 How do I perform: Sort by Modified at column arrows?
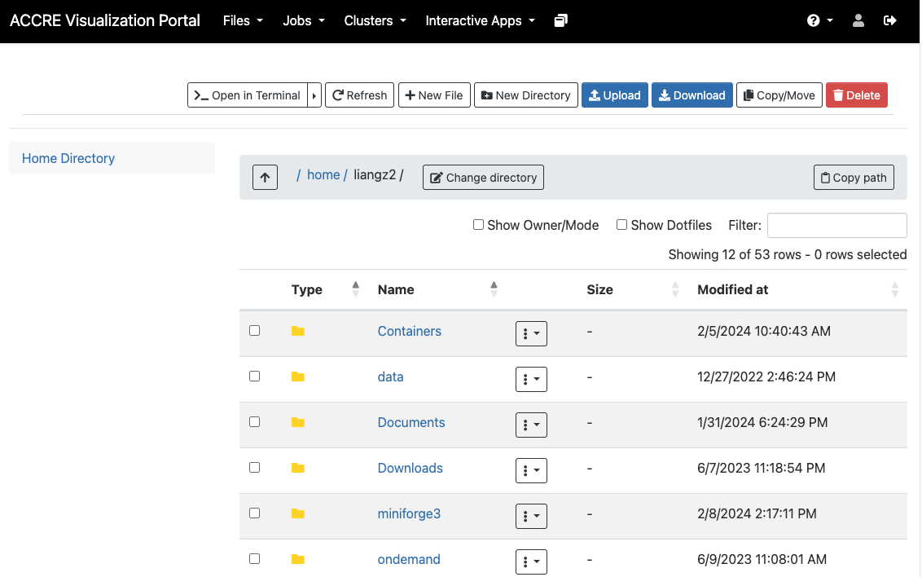[x=894, y=289]
